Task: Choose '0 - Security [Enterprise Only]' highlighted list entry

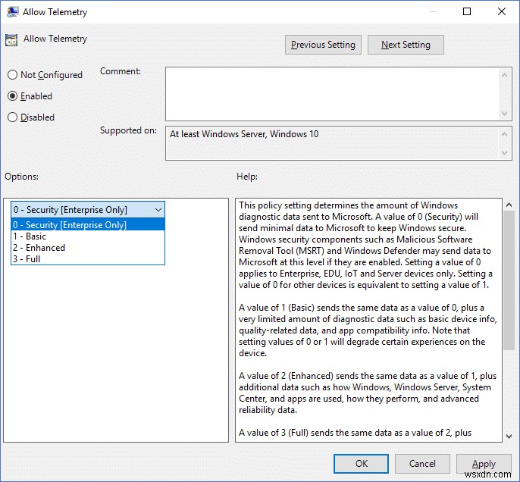Action: [88, 225]
